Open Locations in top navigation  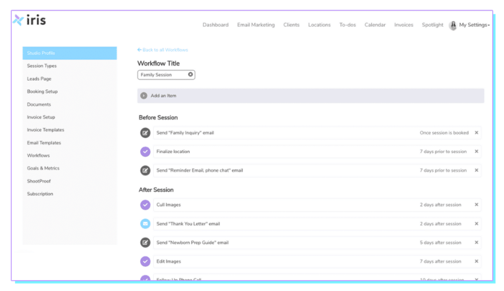(x=319, y=25)
